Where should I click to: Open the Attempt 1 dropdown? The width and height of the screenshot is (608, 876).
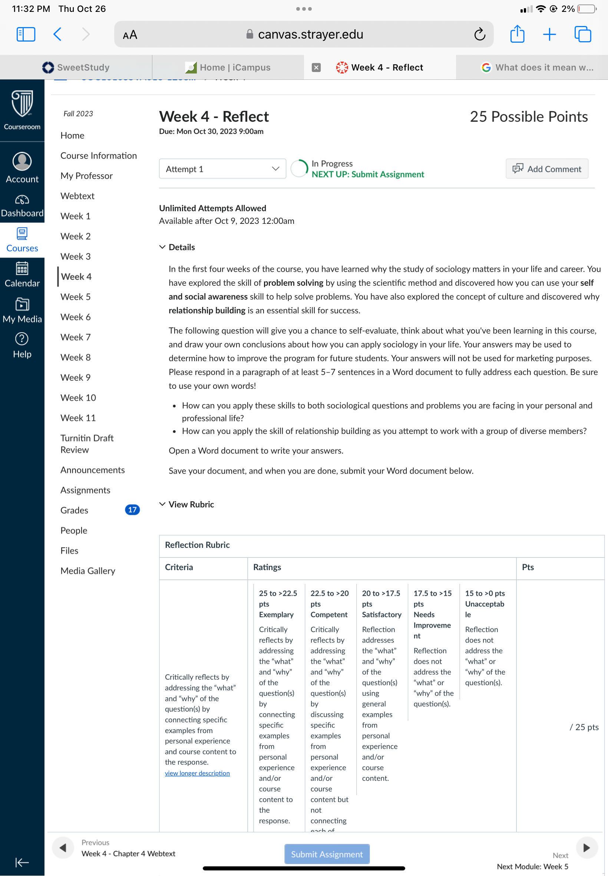coord(222,169)
